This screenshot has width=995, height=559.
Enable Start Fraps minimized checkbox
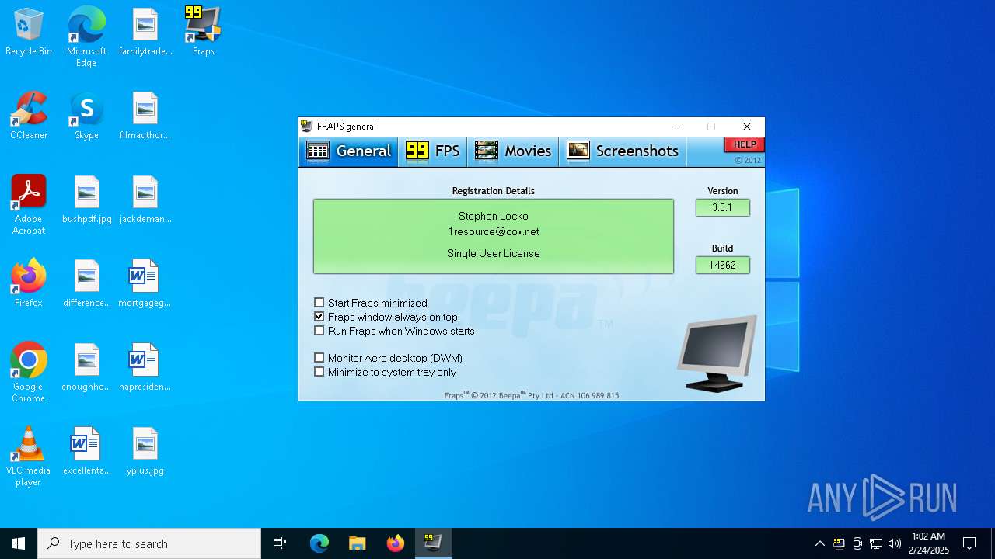[319, 303]
